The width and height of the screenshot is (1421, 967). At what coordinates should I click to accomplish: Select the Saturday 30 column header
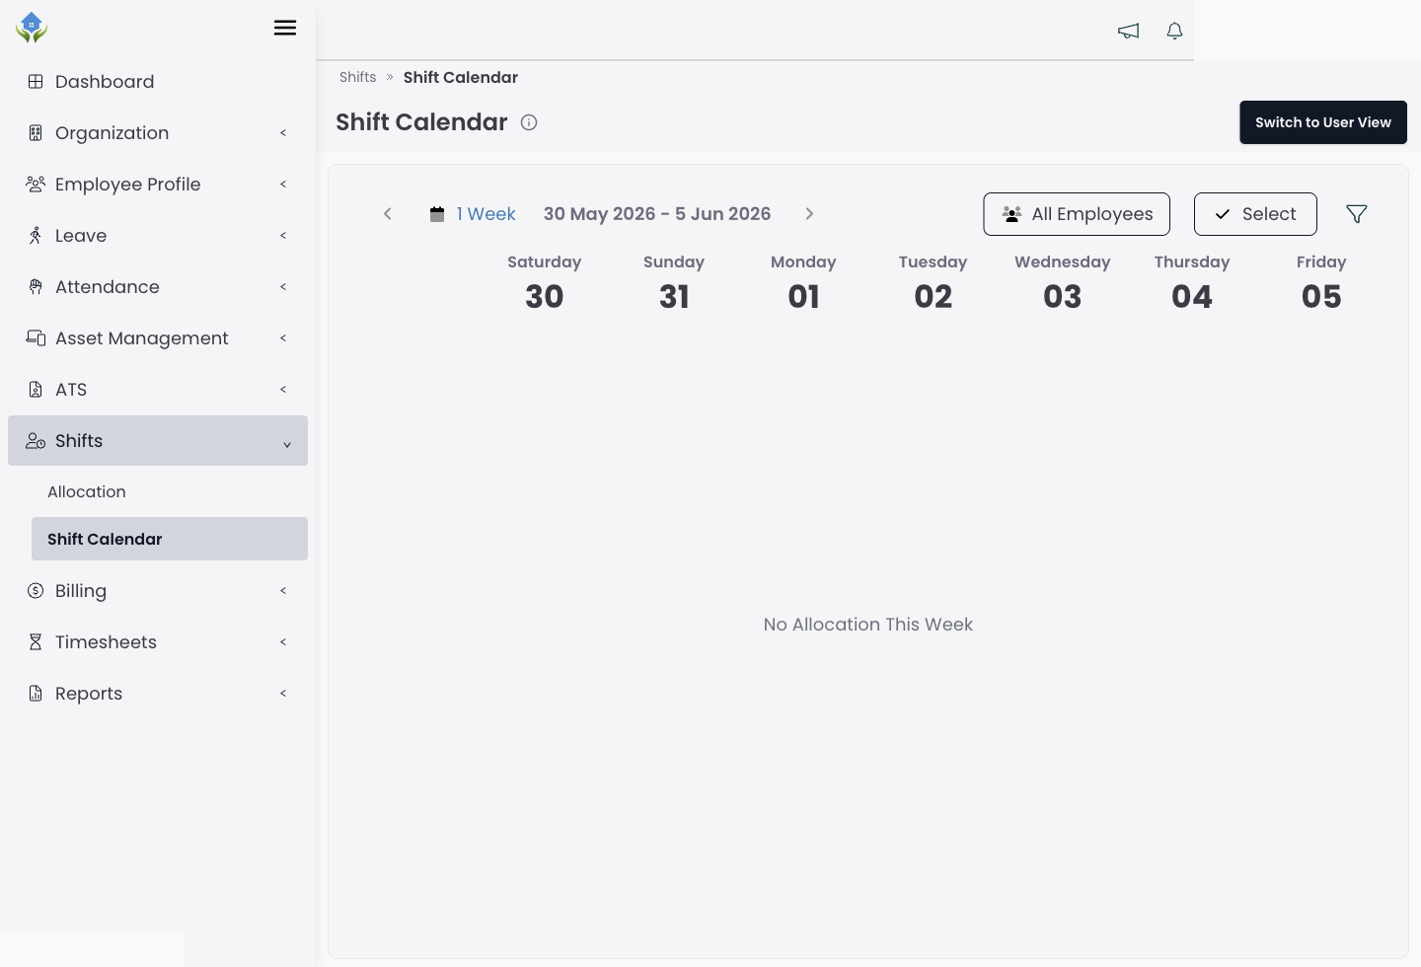(545, 282)
